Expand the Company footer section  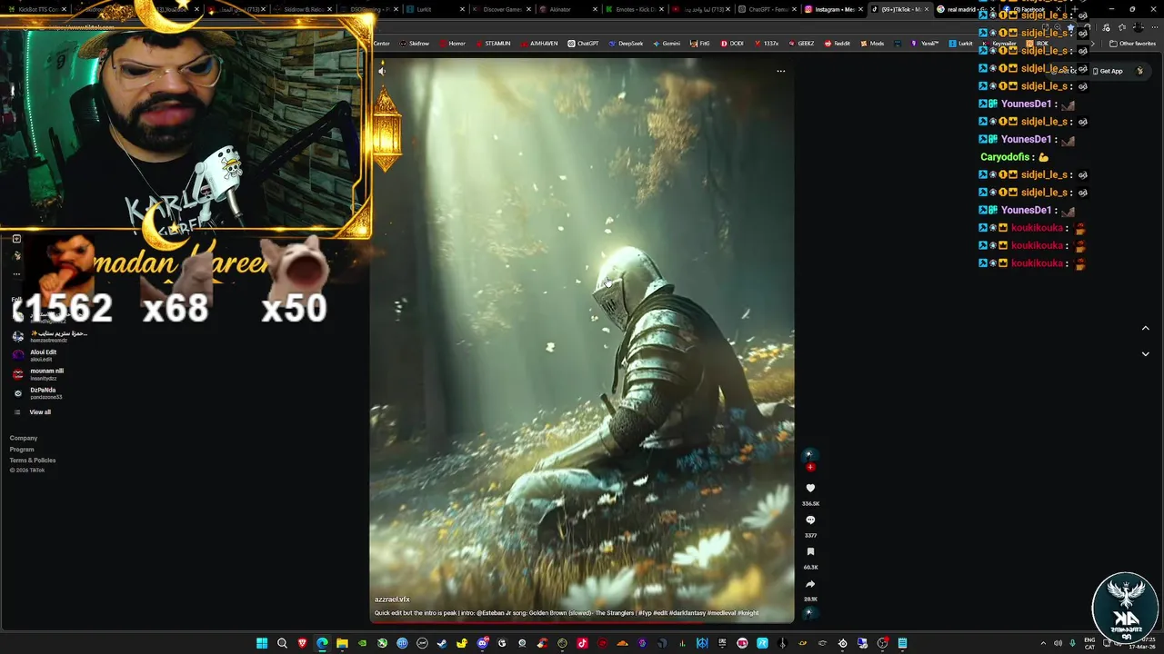pos(24,438)
